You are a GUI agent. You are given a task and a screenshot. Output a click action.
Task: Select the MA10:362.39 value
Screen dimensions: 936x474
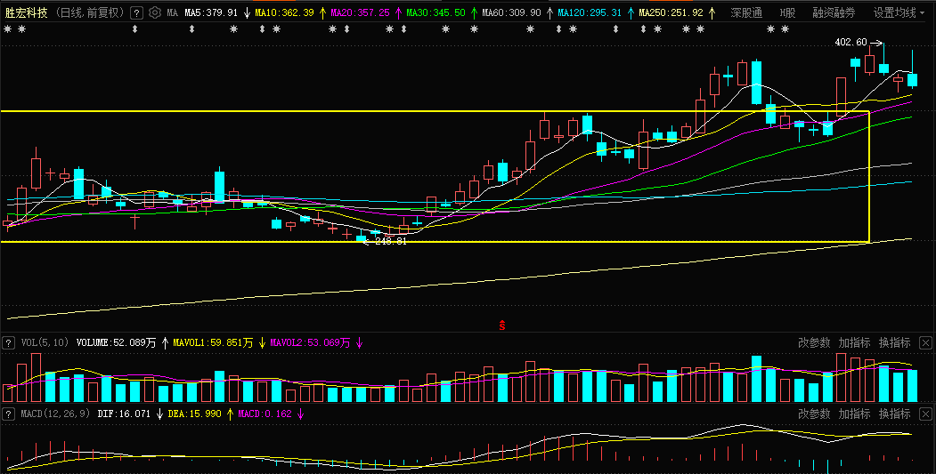pos(284,12)
